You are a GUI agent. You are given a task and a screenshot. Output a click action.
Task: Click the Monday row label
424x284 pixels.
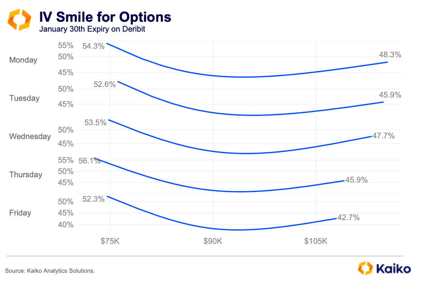(23, 60)
